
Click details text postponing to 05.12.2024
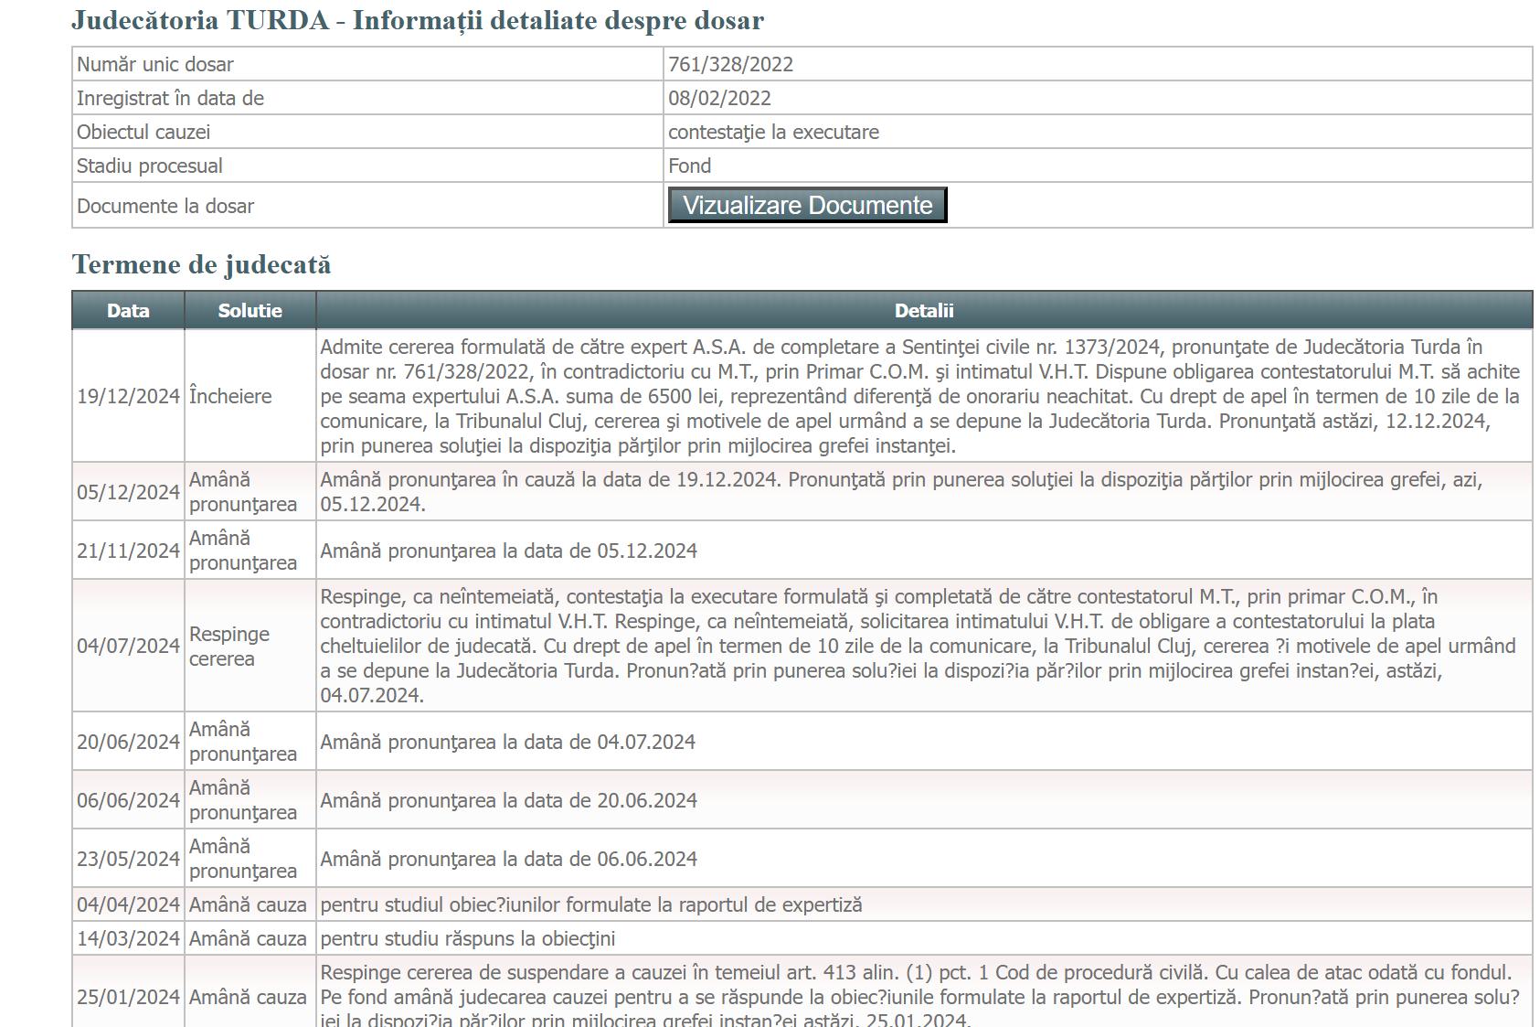[508, 551]
